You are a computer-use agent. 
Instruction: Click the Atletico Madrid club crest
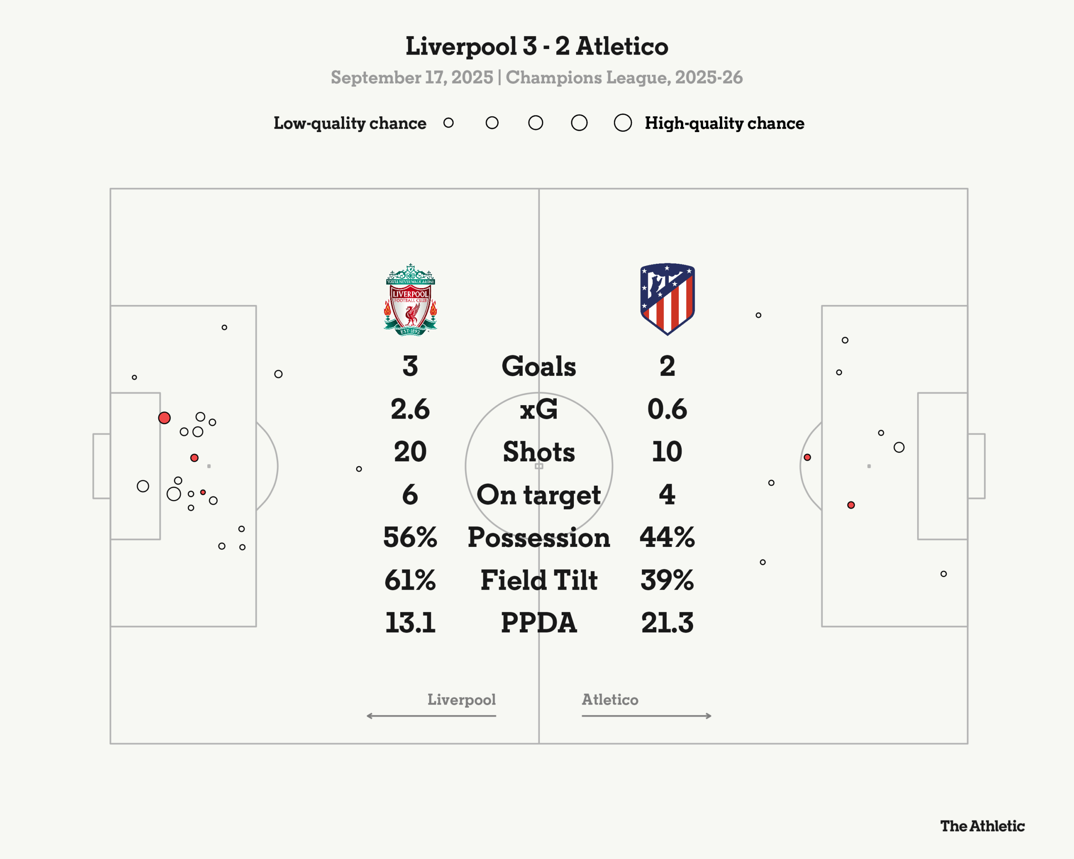click(667, 299)
